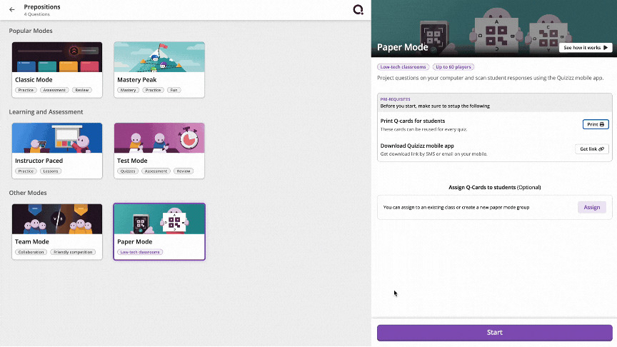Click the Review tag on Test Mode

(x=184, y=171)
